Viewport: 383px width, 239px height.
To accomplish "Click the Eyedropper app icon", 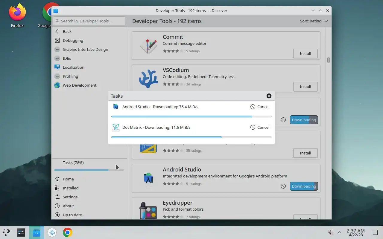I will (148, 210).
